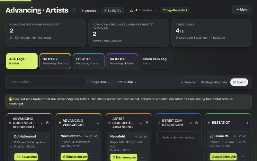The image size is (257, 161).
Task: Click Erinnerung senden on Nordlicht Ko... card
Action: (74, 157)
